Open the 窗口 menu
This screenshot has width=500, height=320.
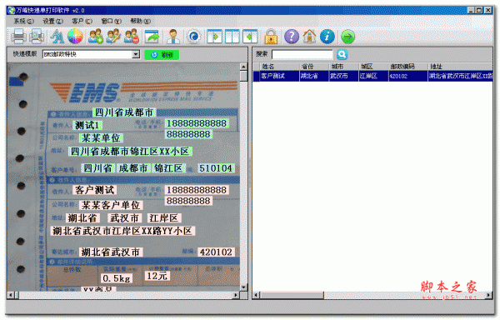[x=112, y=21]
